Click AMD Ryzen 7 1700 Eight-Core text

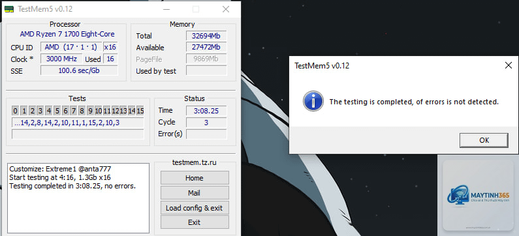click(67, 34)
